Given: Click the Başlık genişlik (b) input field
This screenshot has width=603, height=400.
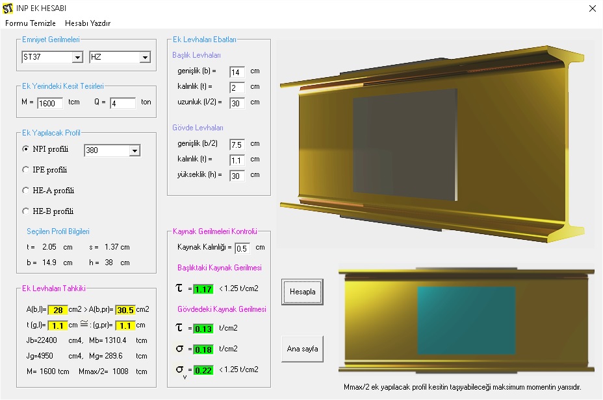Looking at the screenshot, I should tap(237, 72).
